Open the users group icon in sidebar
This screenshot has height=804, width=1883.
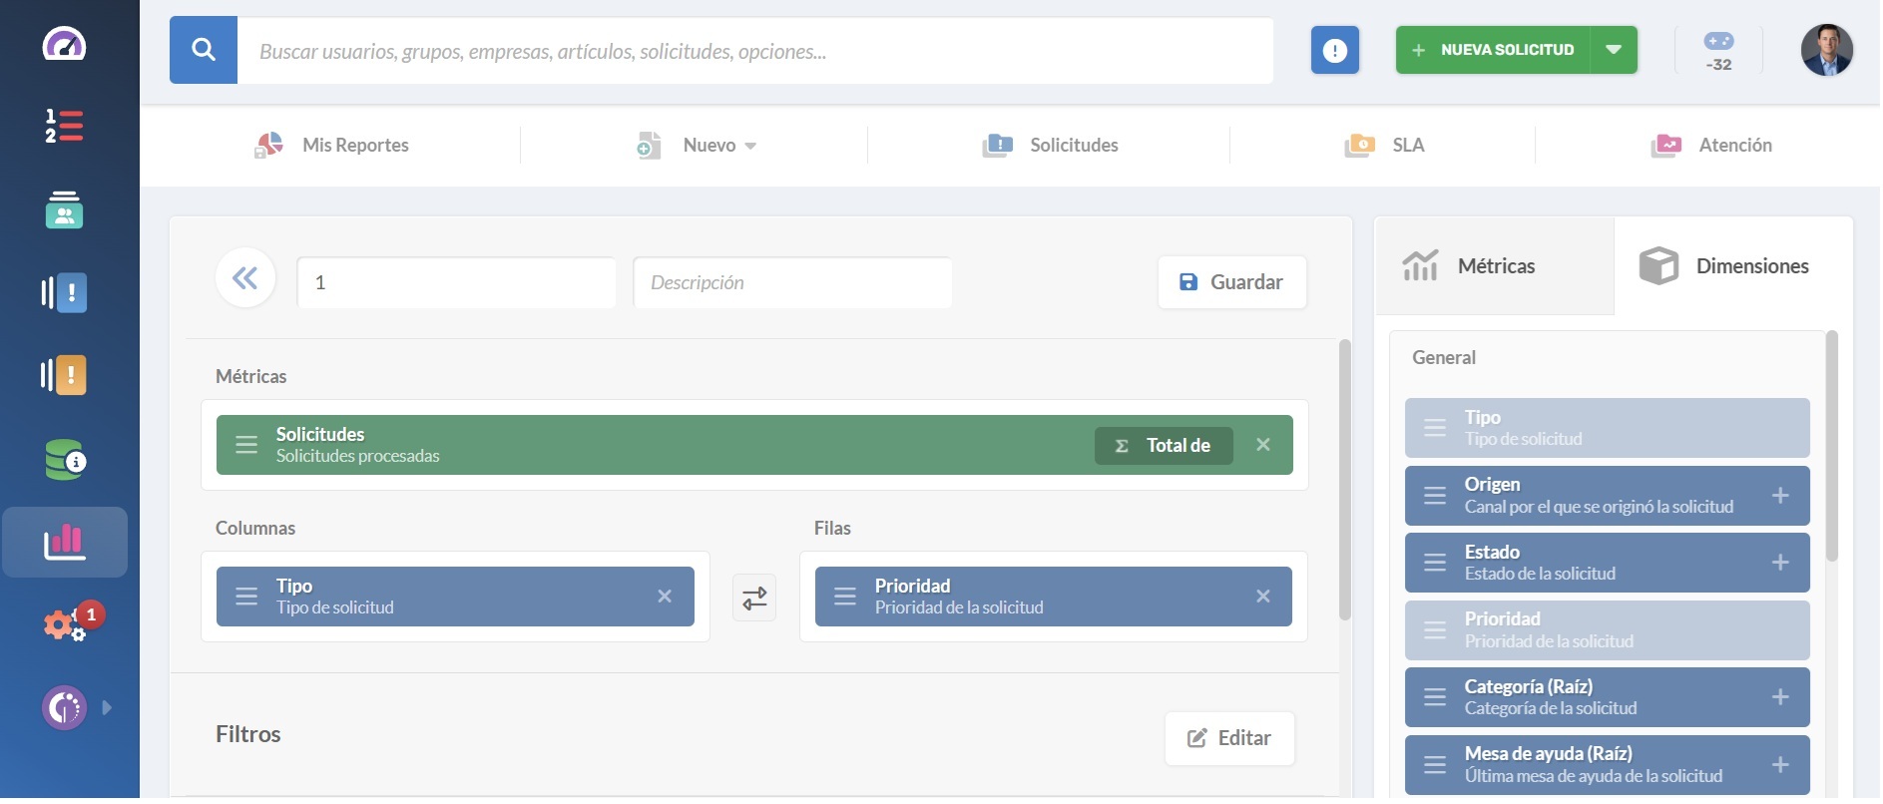[x=64, y=209]
